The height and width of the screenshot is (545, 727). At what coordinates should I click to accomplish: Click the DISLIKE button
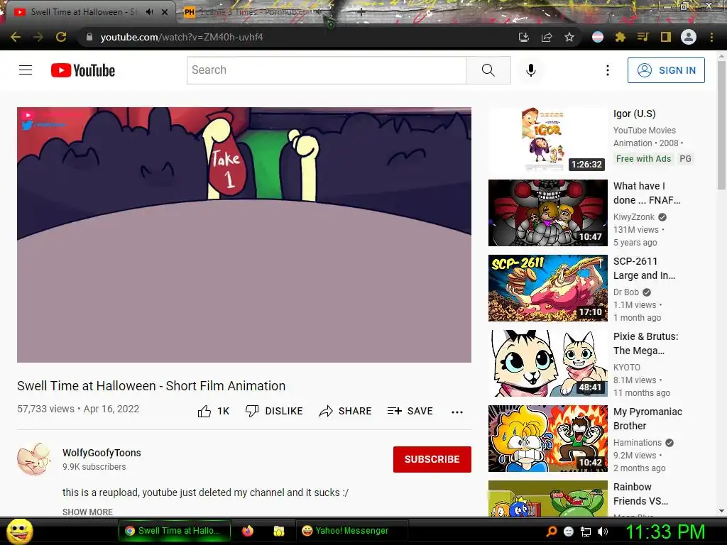tap(274, 411)
